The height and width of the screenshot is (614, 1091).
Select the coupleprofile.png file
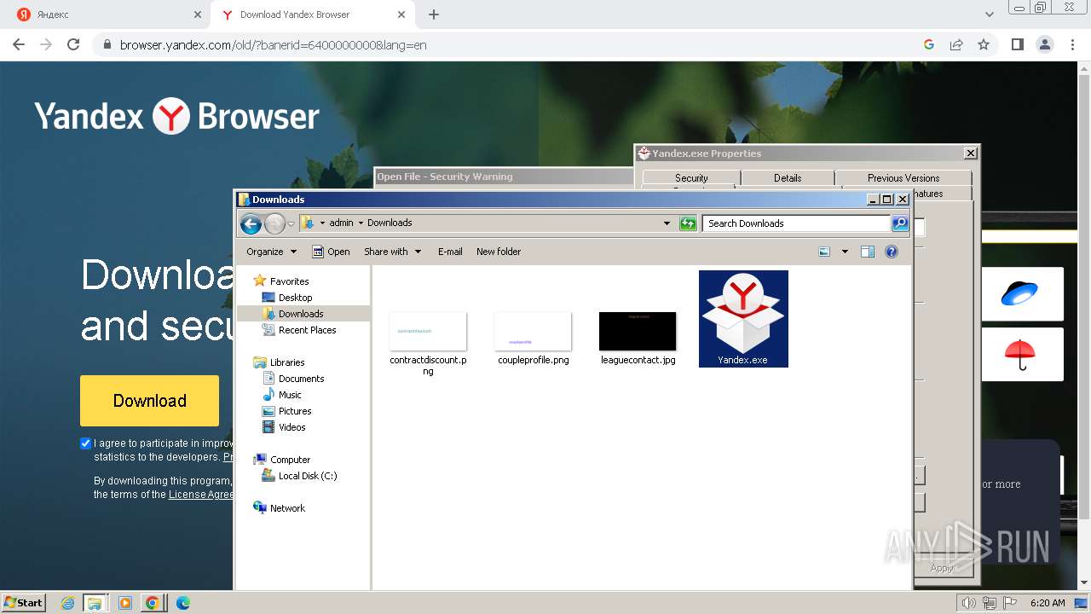coord(533,339)
